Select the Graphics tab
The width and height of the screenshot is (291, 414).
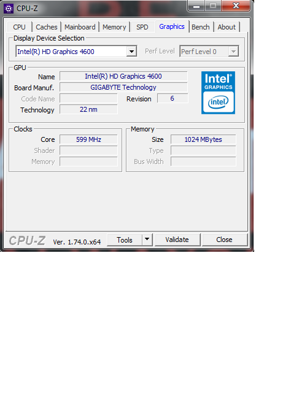172,26
